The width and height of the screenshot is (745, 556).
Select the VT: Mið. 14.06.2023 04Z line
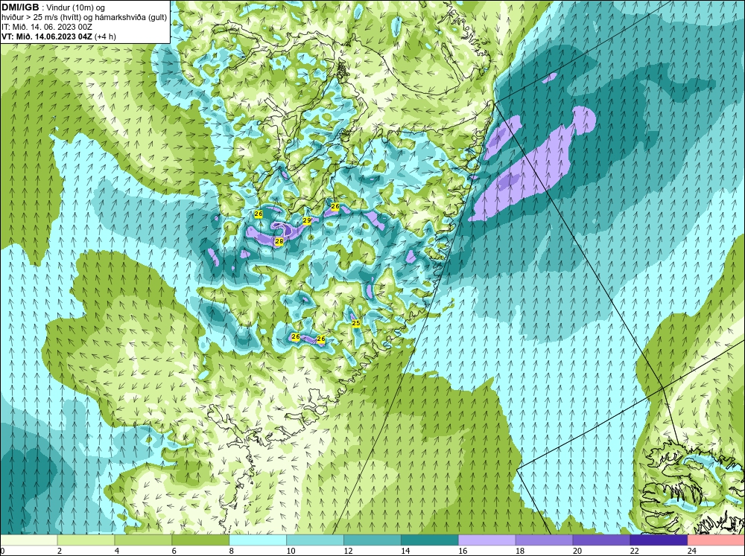click(48, 36)
